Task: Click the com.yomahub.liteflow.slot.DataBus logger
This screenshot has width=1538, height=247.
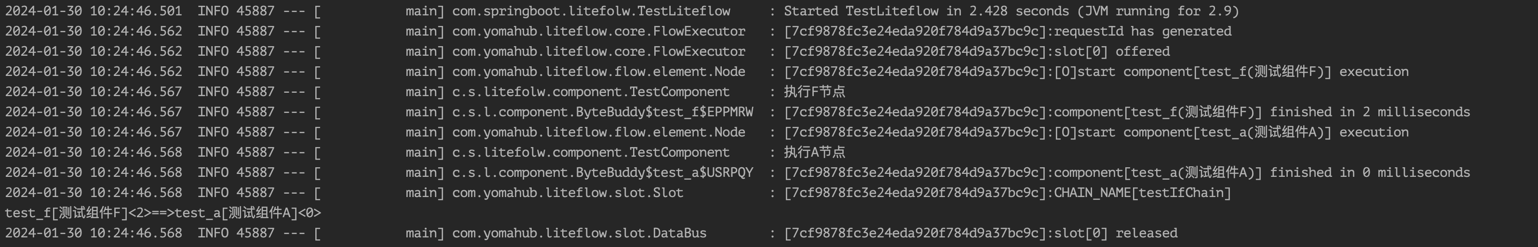Action: pos(579,234)
